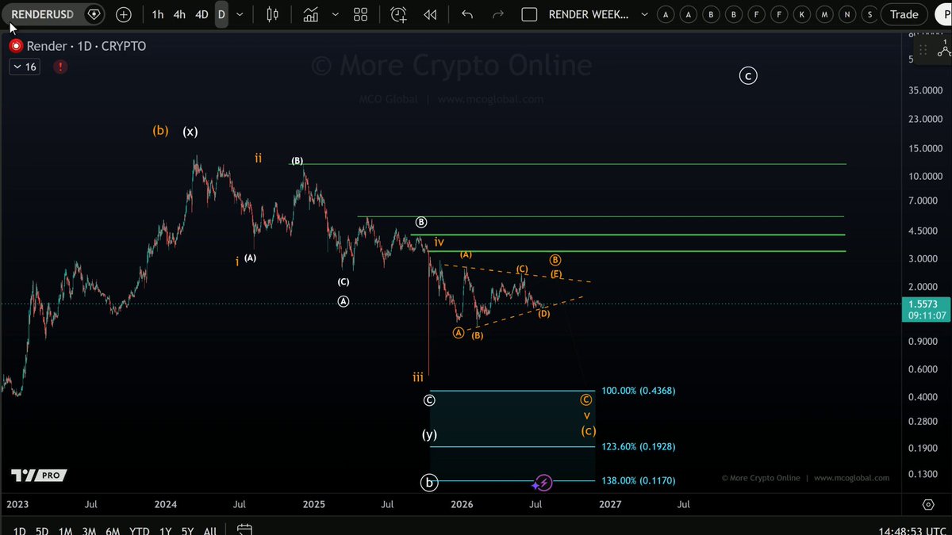Click the Render logo in chart legend

[15, 46]
